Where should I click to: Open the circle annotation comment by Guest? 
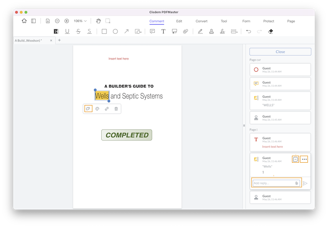click(x=280, y=69)
